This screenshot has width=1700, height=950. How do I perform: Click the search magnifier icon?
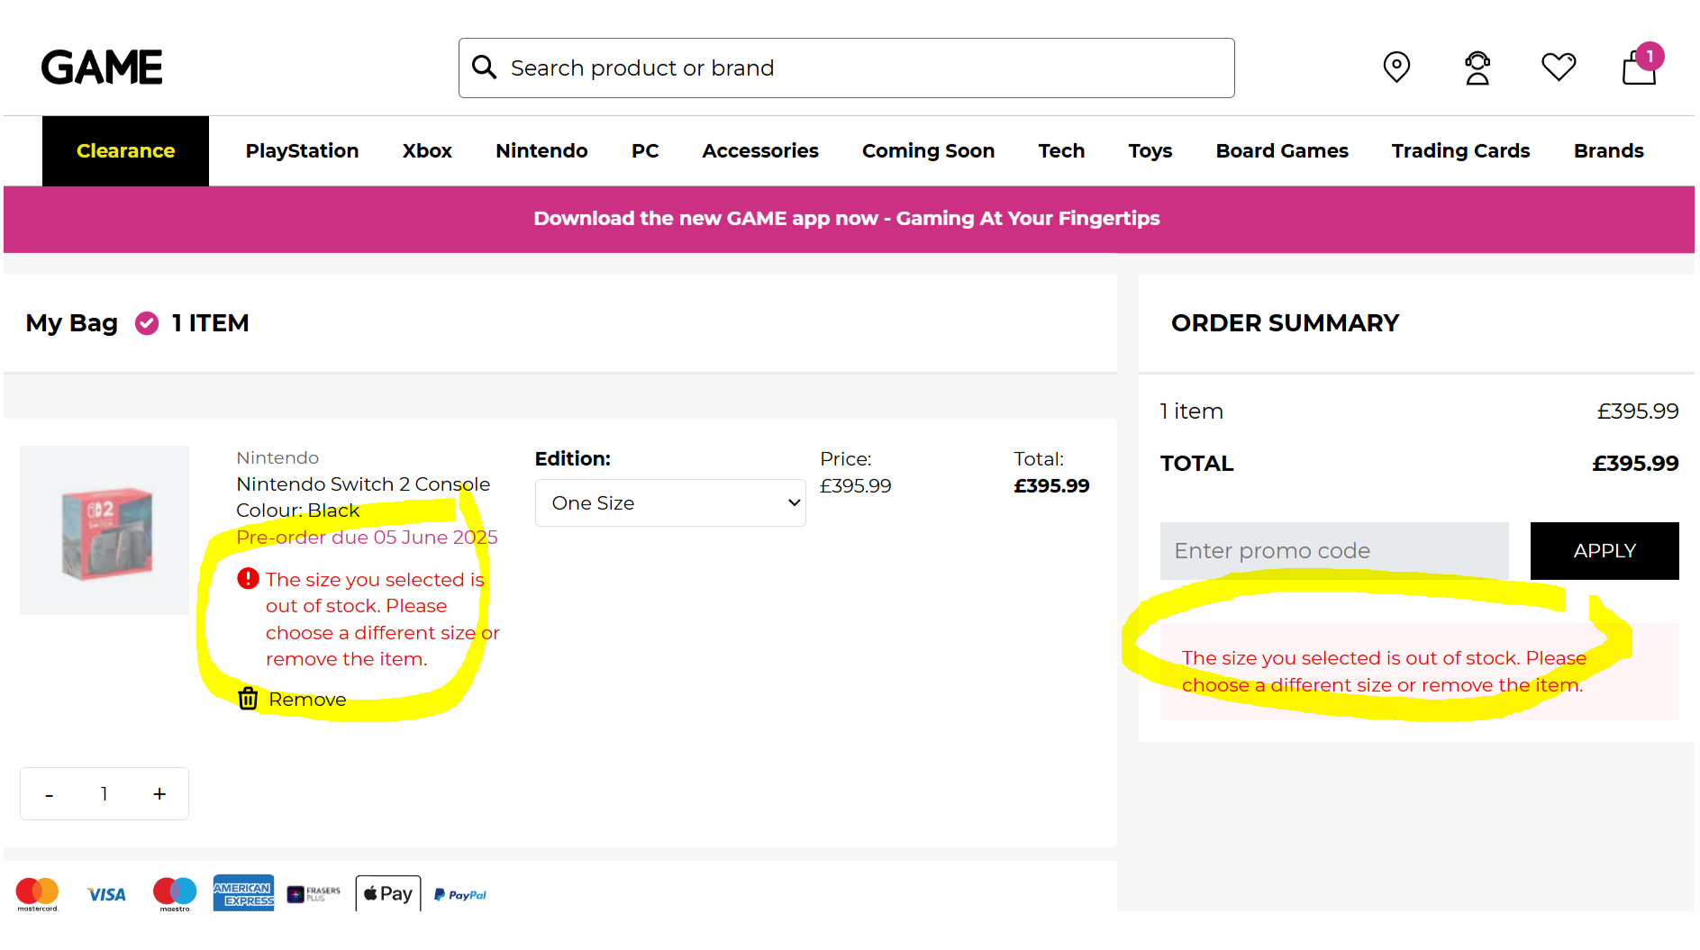coord(485,68)
